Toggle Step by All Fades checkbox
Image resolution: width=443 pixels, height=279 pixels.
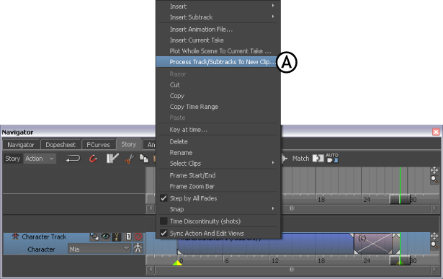pyautogui.click(x=164, y=198)
